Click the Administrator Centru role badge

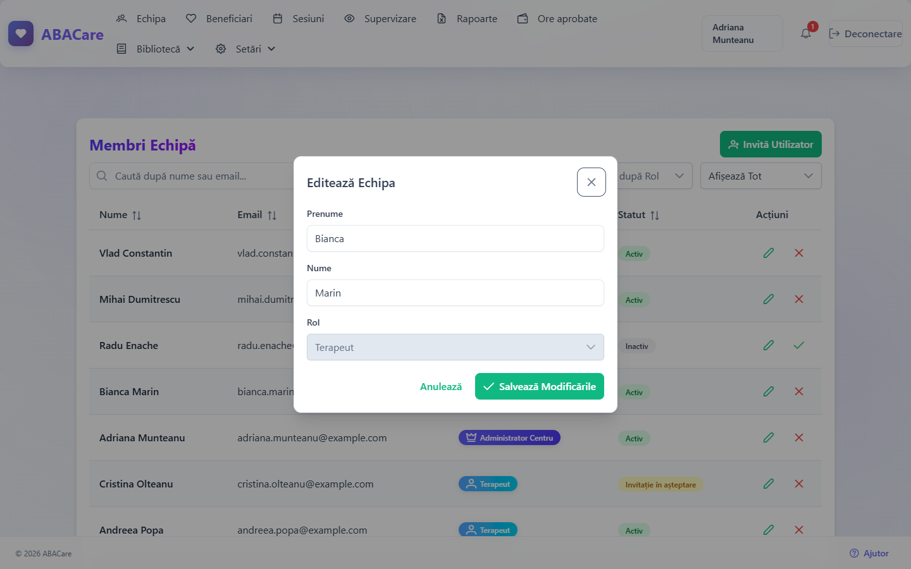click(x=509, y=437)
